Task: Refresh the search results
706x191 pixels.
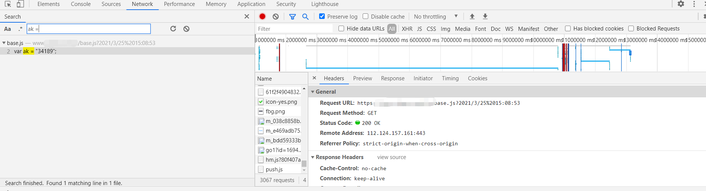Action: (173, 29)
